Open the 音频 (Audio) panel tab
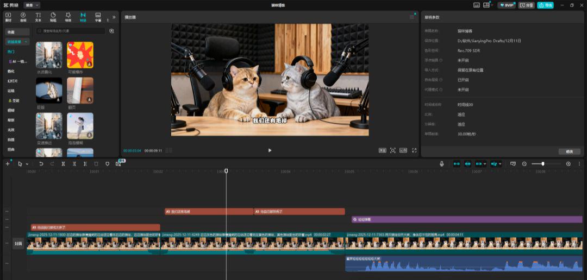The height and width of the screenshot is (280, 587). pos(23,17)
